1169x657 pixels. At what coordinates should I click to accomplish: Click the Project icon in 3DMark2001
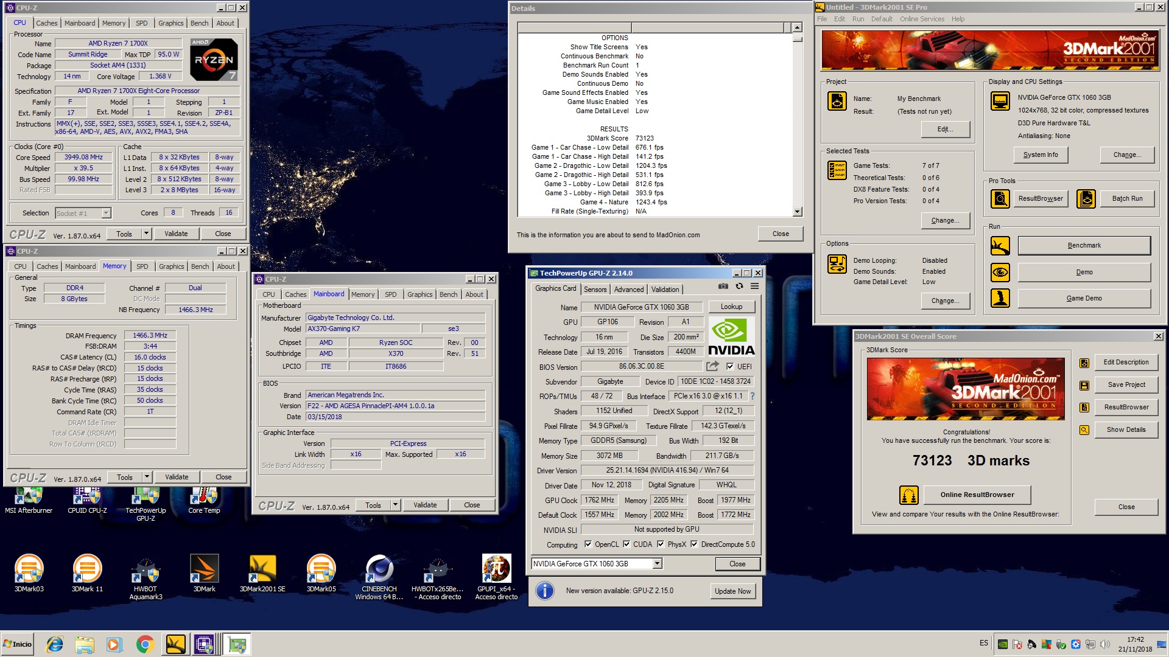pos(837,101)
